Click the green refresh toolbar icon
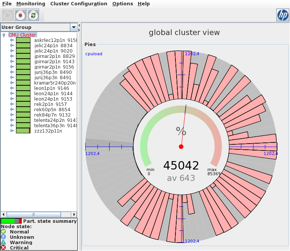Viewport: 290px width, 251px height. pos(33,15)
